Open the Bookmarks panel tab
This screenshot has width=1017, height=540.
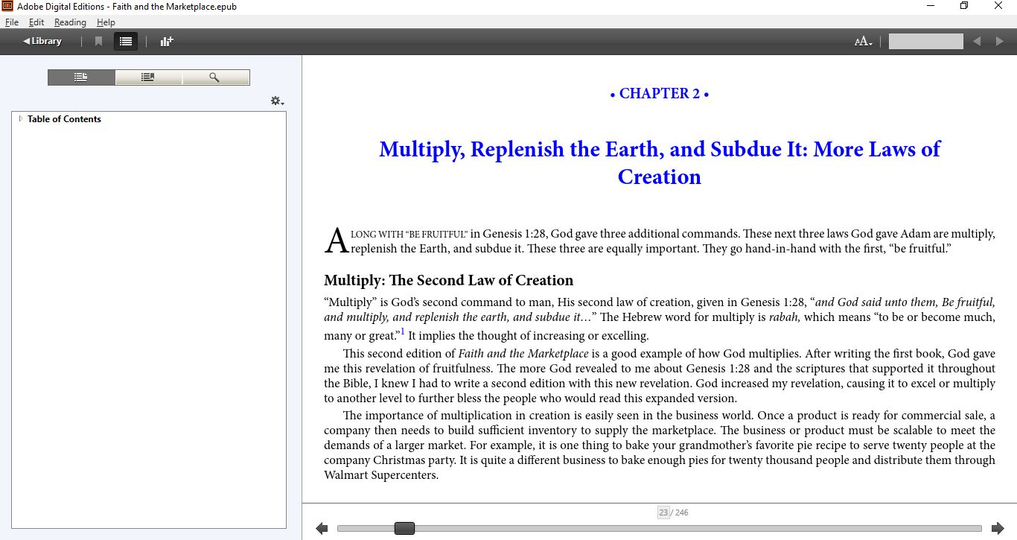(x=148, y=77)
